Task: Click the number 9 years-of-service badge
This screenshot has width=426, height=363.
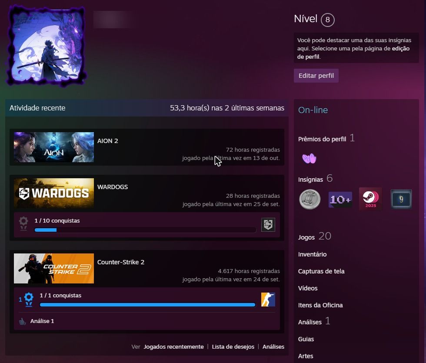Action: tap(401, 200)
